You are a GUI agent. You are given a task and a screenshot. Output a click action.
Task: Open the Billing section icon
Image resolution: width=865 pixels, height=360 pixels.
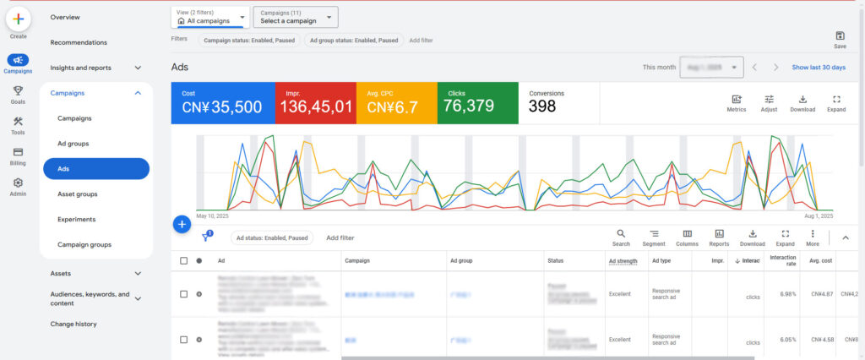(x=18, y=152)
